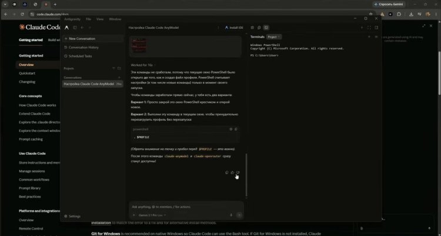The height and width of the screenshot is (236, 441).
Task: Click the second panel icon above Terminals
Action: point(259,28)
